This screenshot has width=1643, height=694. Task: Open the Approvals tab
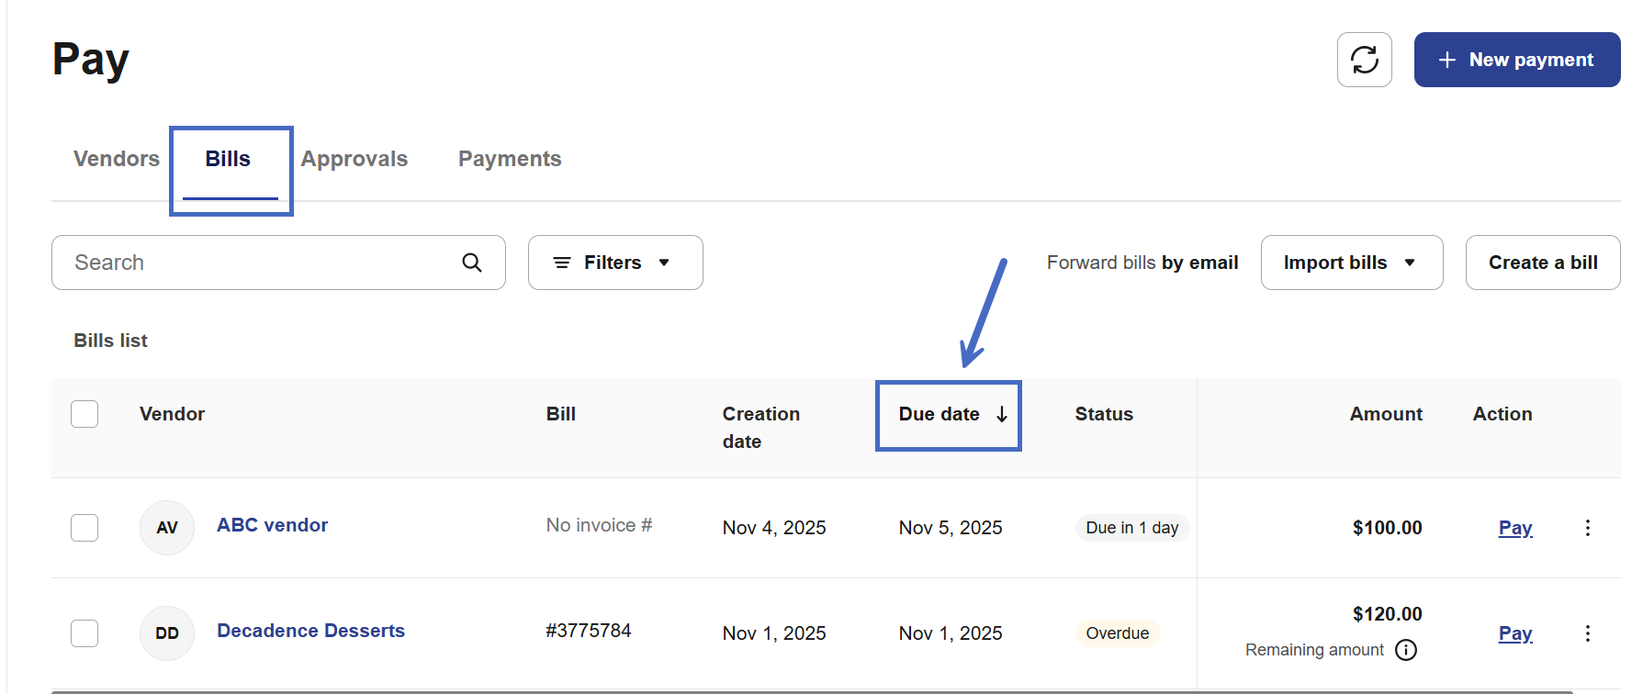(x=354, y=159)
